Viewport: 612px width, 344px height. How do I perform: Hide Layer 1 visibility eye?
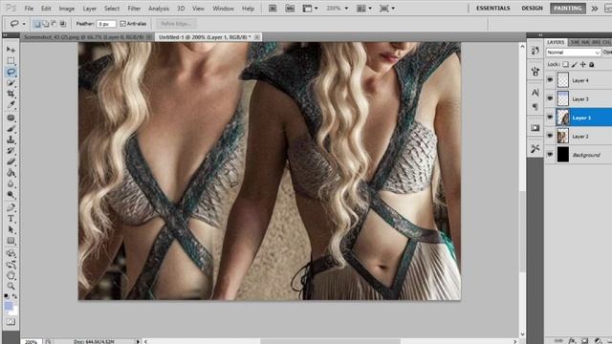click(x=550, y=118)
